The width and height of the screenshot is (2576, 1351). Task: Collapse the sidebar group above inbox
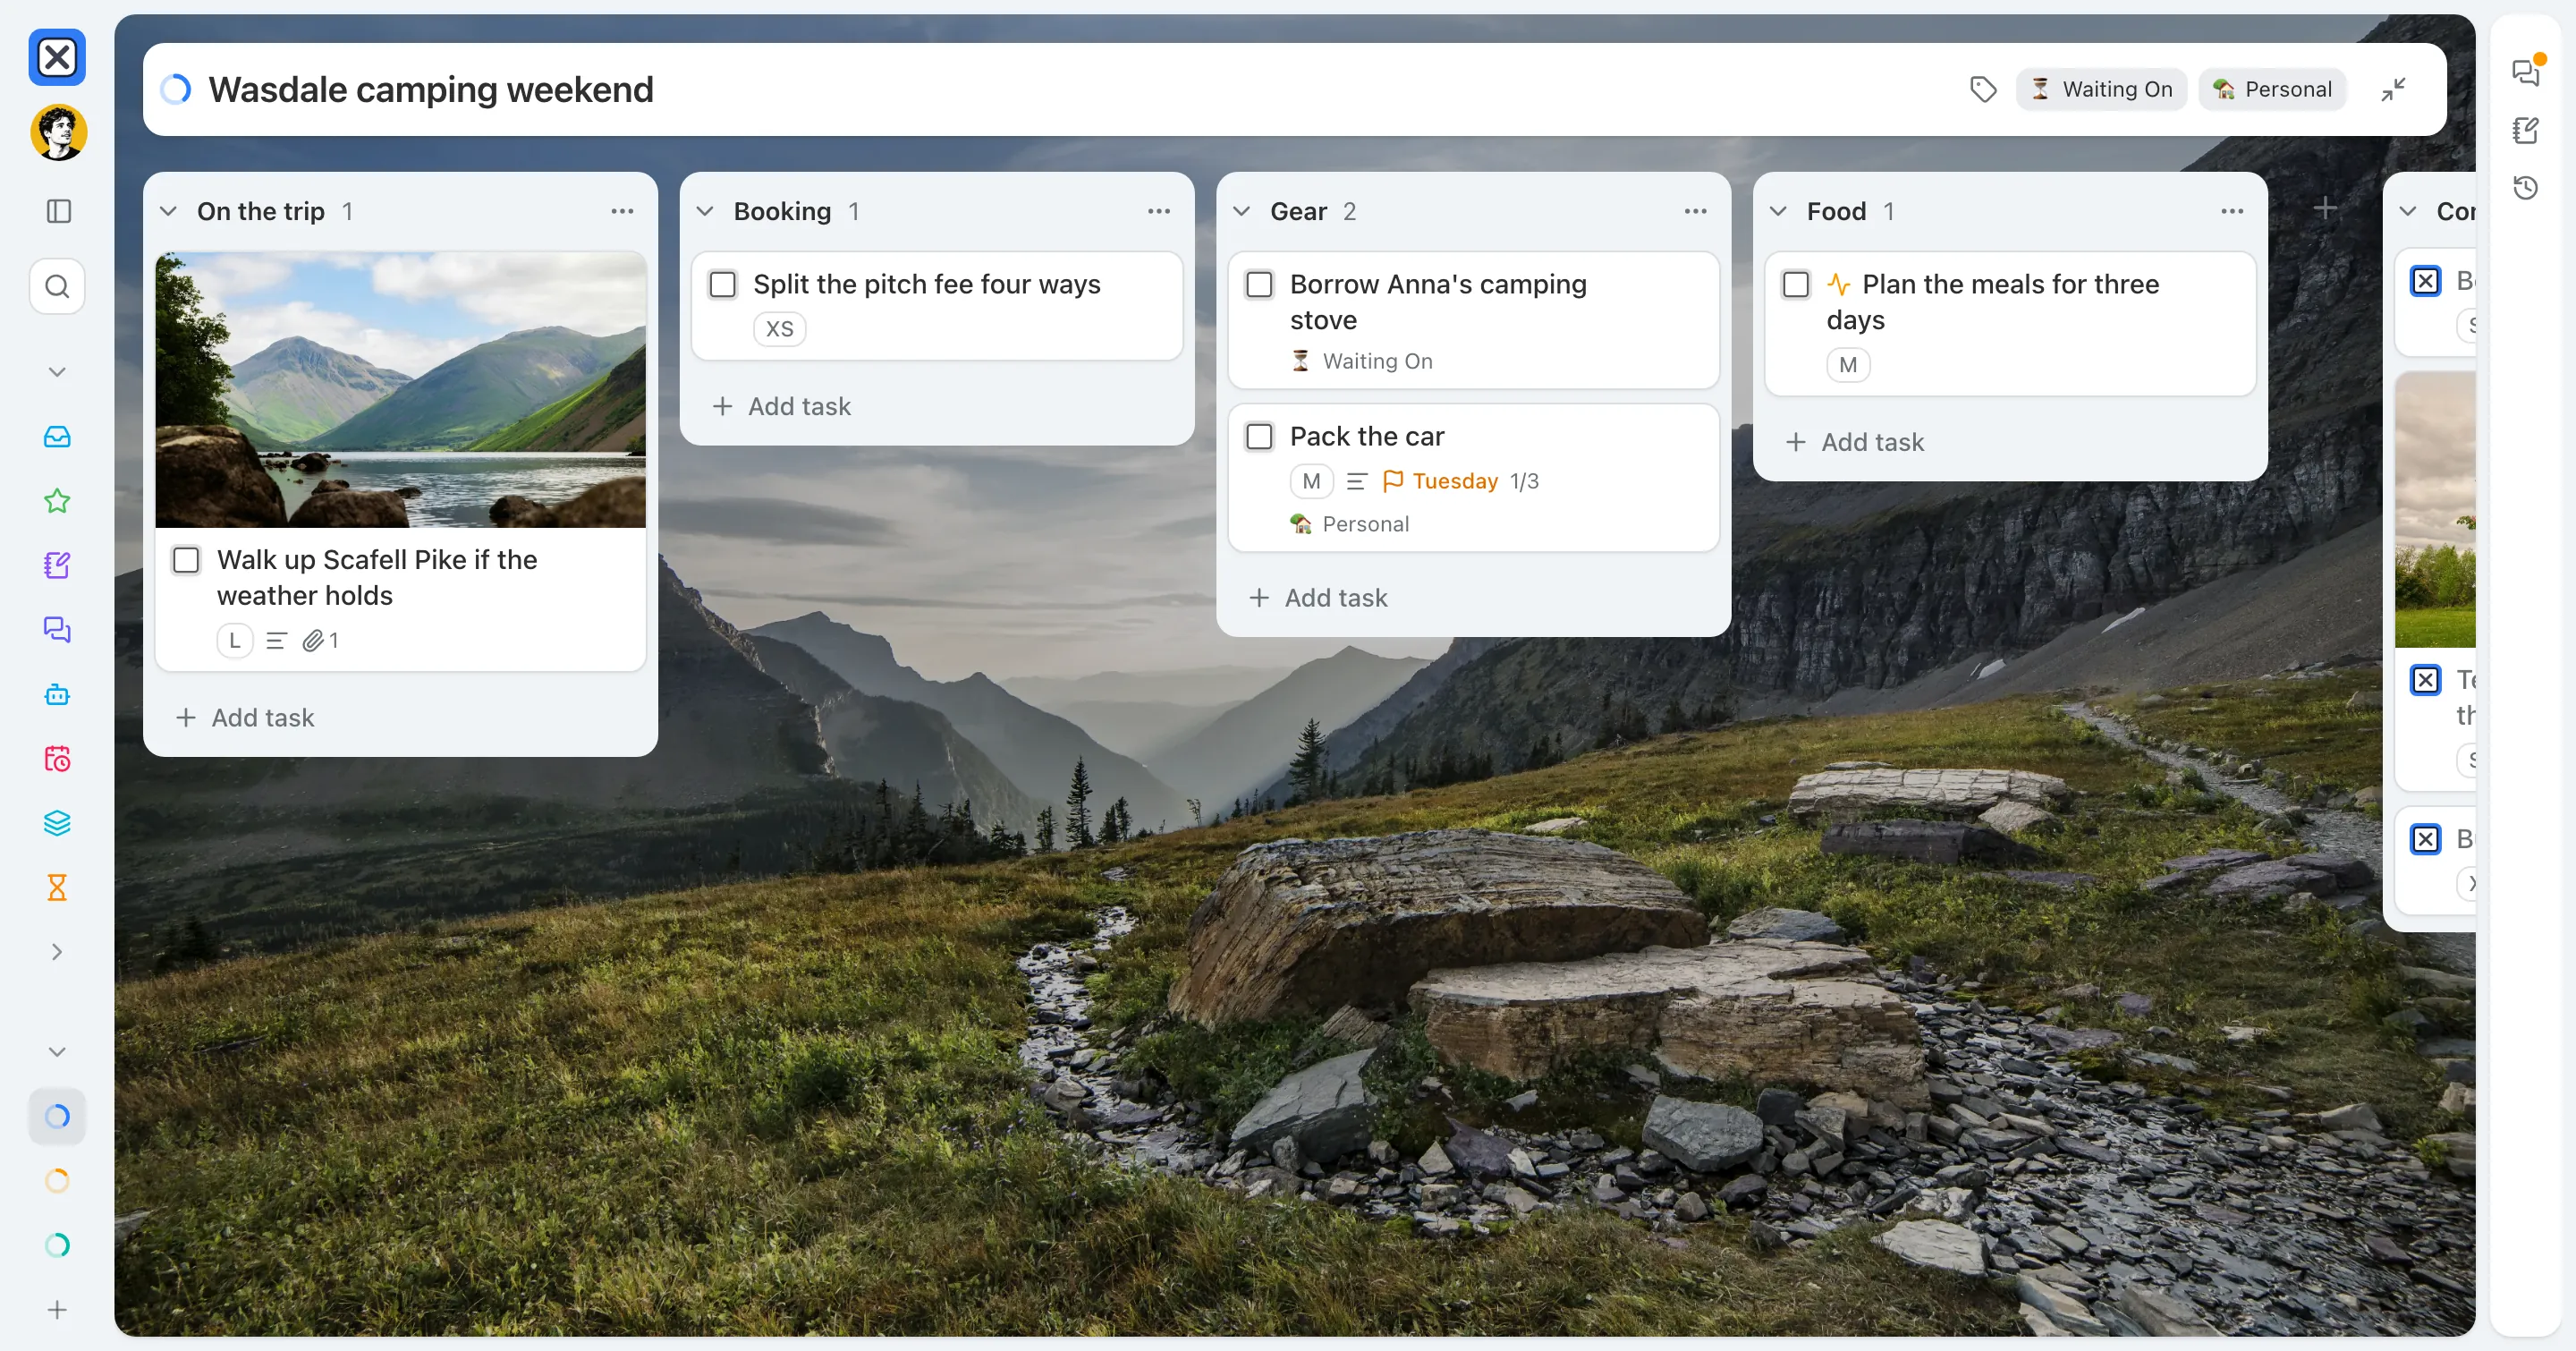tap(57, 372)
